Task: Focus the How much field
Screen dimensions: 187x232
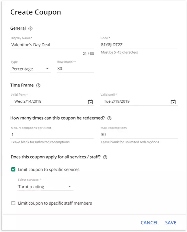Action: point(75,69)
